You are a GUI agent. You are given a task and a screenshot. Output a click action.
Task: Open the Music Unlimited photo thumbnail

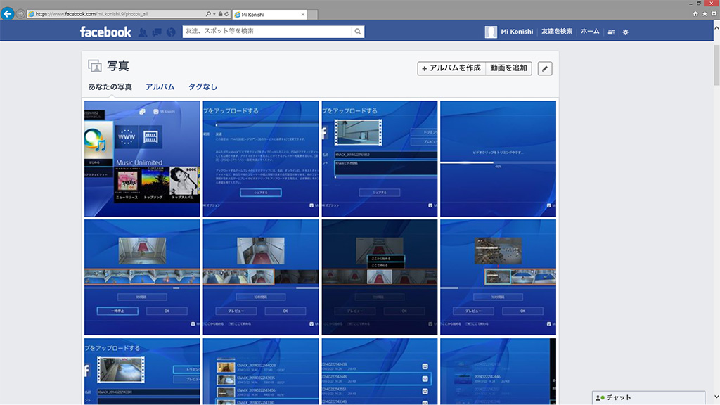[x=142, y=158]
